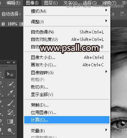Select the Gradient tool
Image resolution: width=127 pixels, height=138 pixels.
(10, 121)
